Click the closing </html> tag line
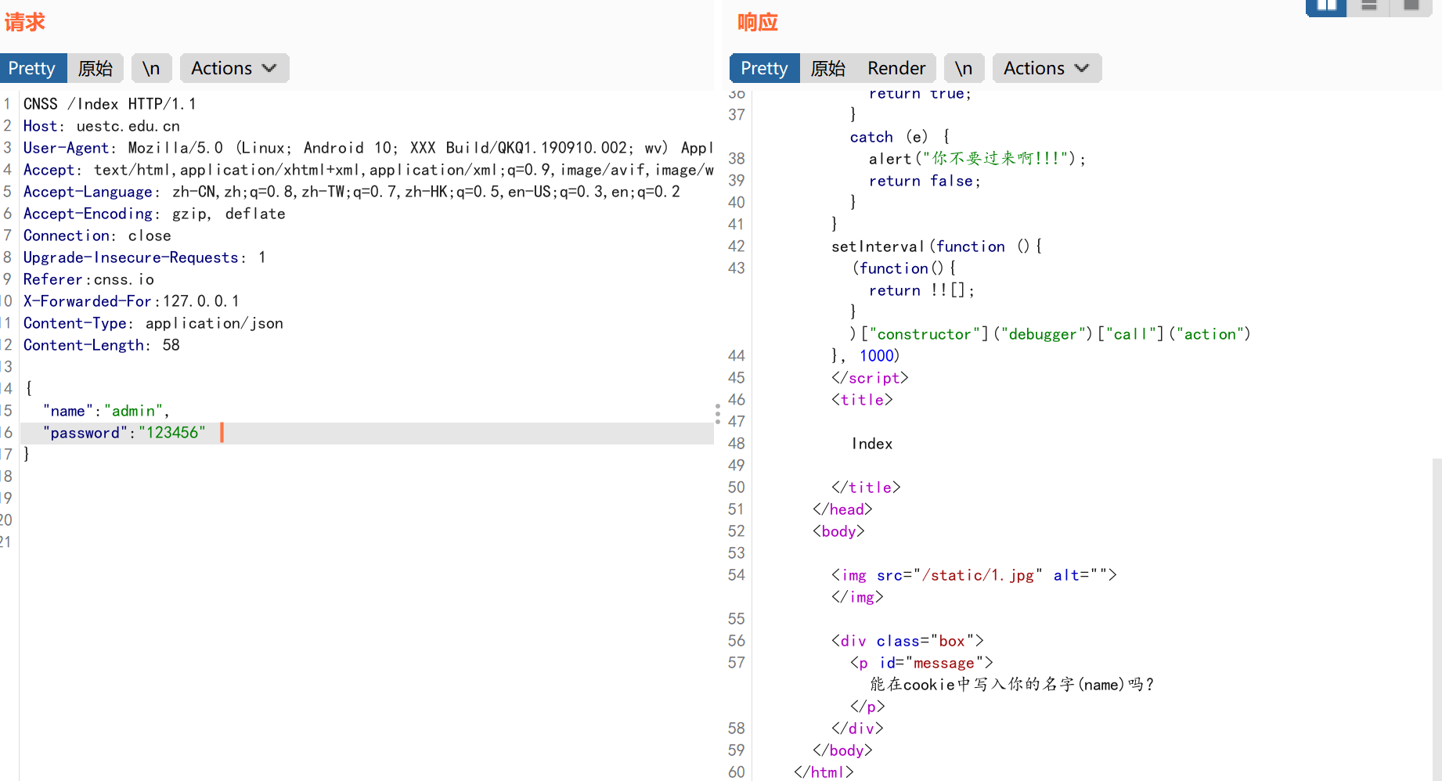This screenshot has height=781, width=1442. 824,772
